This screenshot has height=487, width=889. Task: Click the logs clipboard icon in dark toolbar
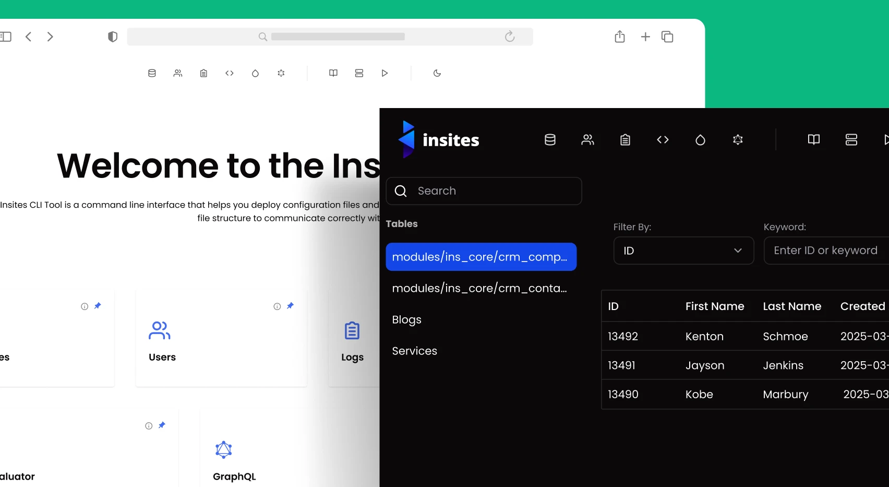click(x=625, y=140)
